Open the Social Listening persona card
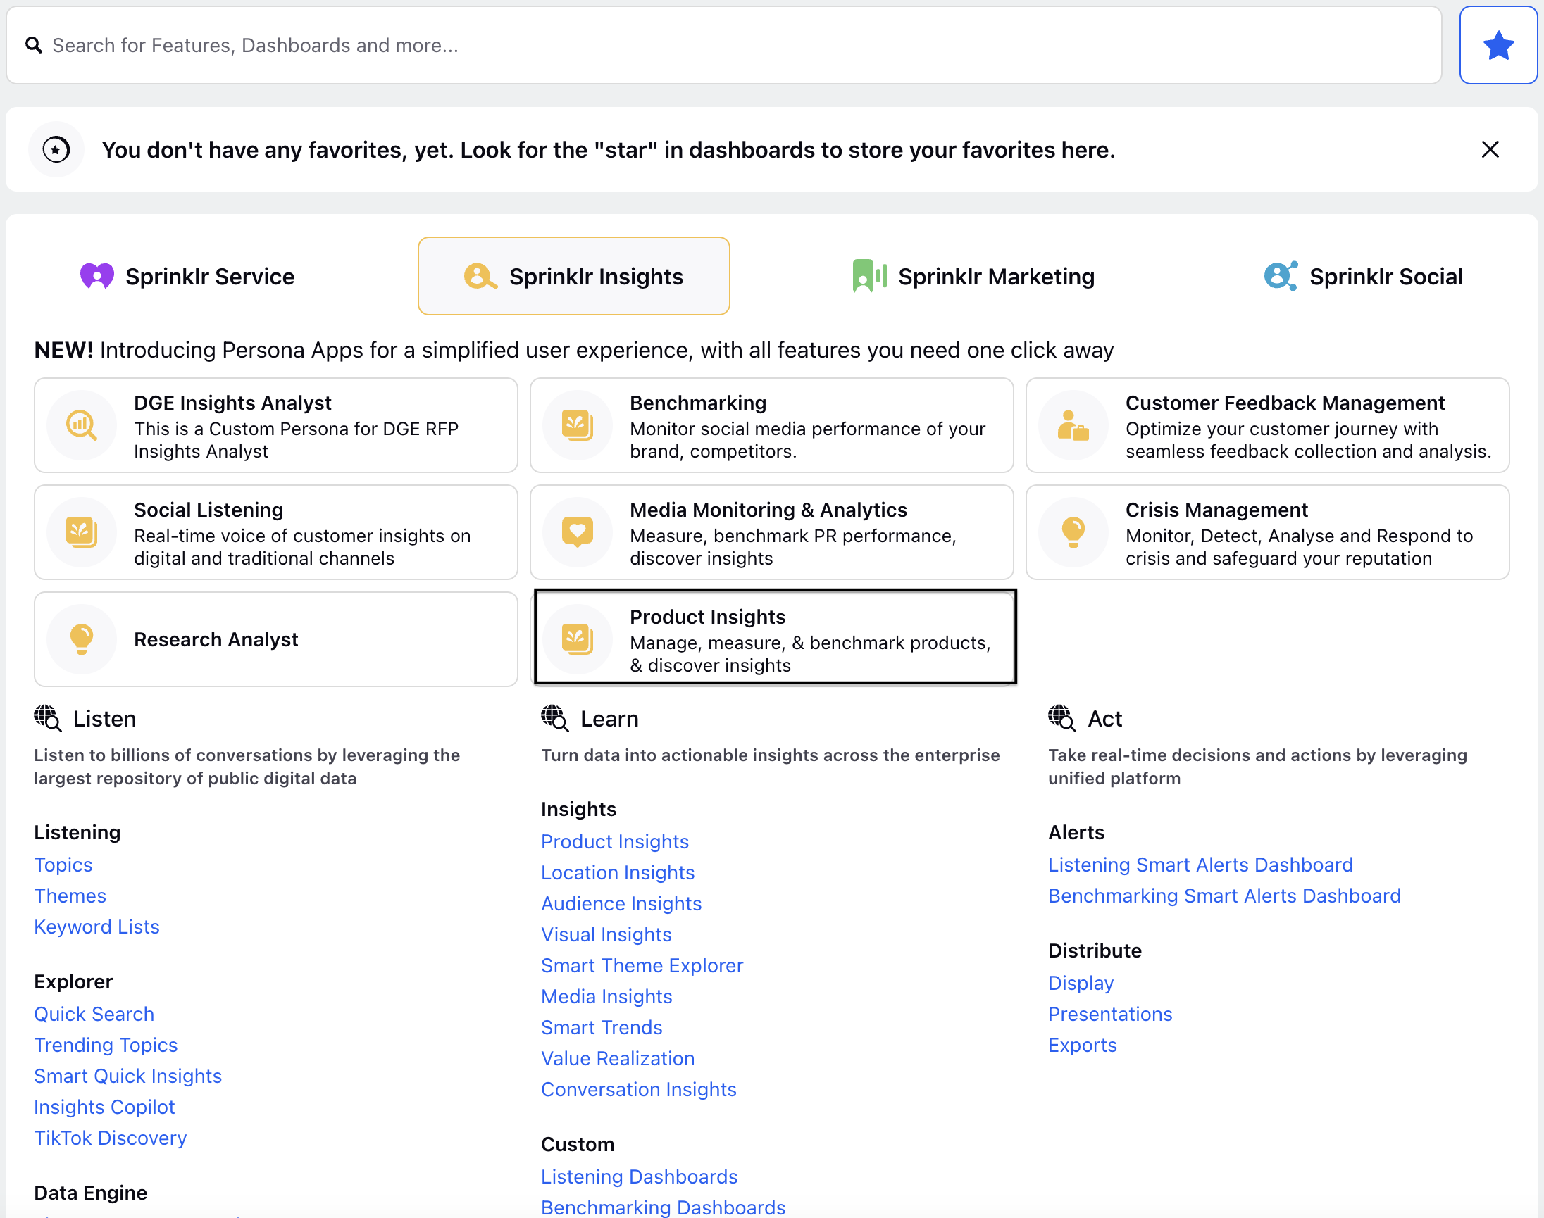Screen dimensions: 1544x1218 pyautogui.click(x=276, y=532)
